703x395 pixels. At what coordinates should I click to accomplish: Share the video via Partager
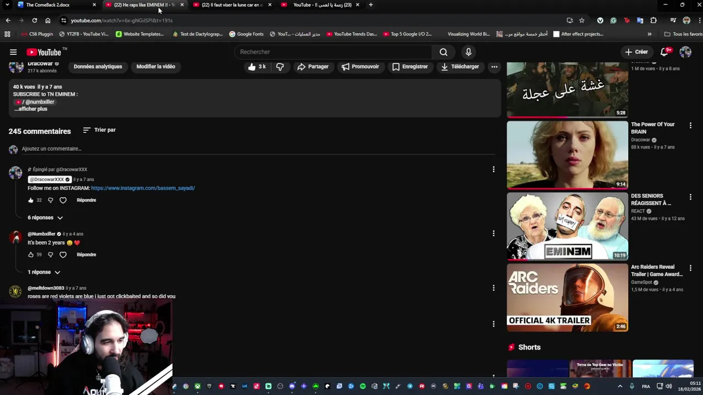point(313,67)
